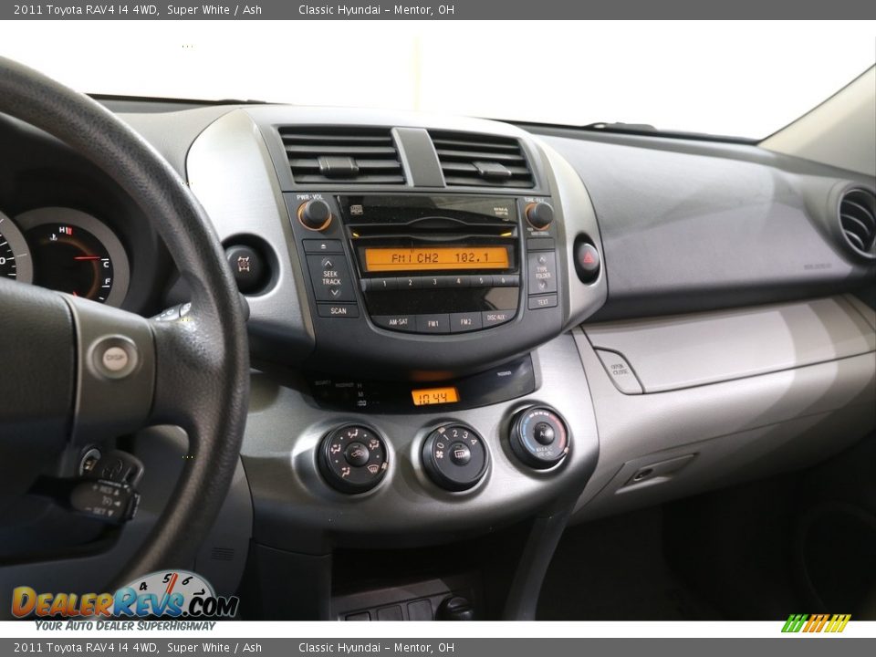Screen dimensions: 876x657
Task: Turn the temperature control knob
Action: point(539,437)
